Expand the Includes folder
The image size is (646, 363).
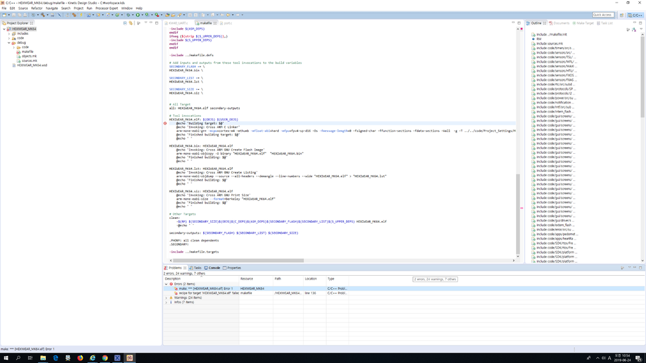[x=9, y=34]
